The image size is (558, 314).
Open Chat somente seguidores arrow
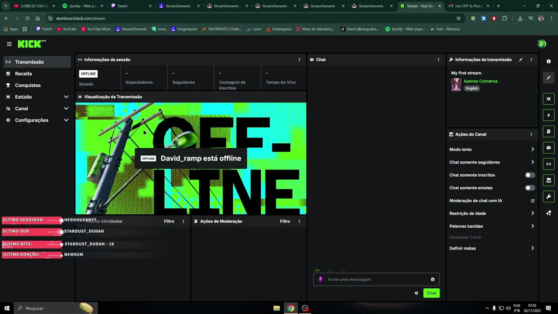pyautogui.click(x=532, y=162)
